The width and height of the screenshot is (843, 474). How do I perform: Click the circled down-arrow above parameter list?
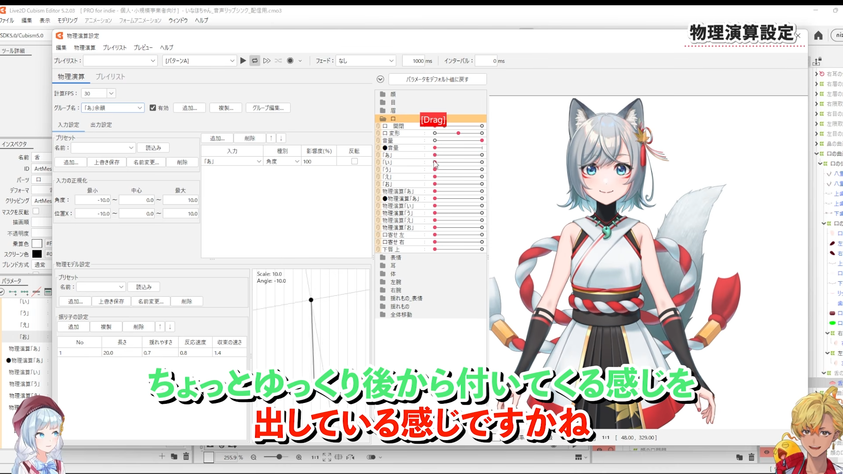[x=380, y=79]
